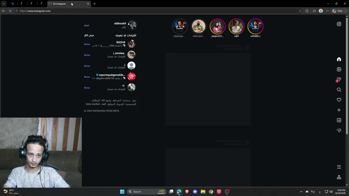349x196 pixels.
Task: Launch Brave browser from the taskbar
Action: 187,192
